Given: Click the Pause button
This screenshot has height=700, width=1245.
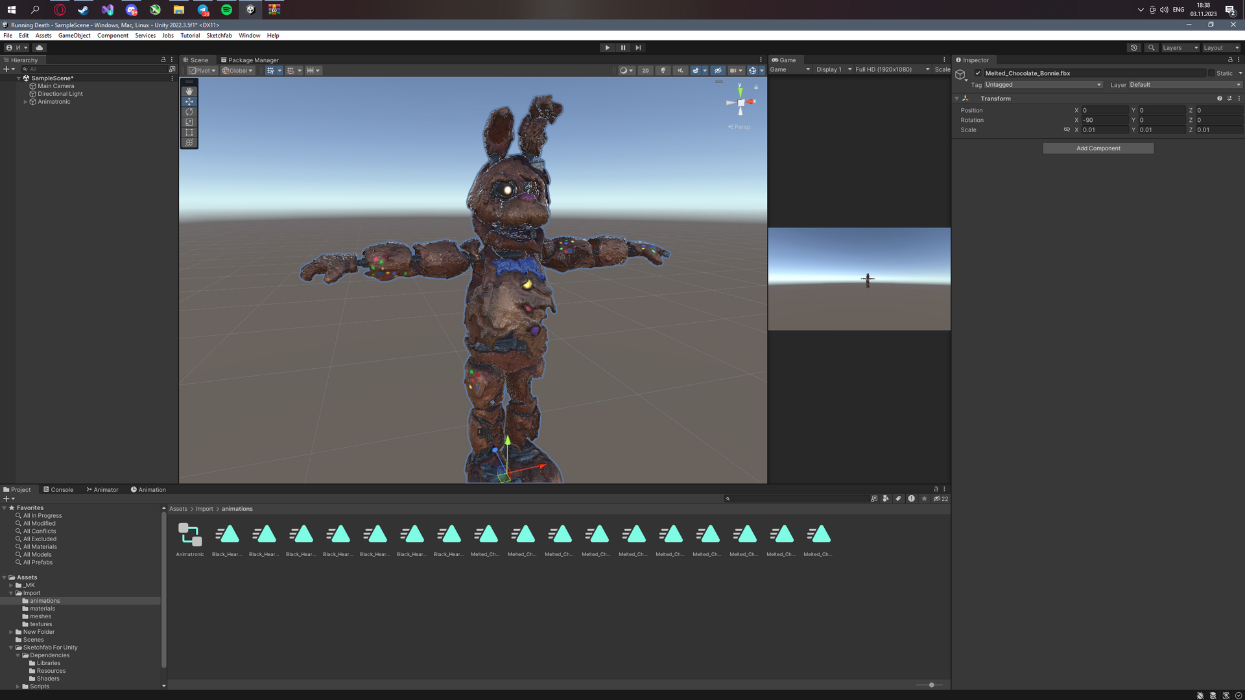Looking at the screenshot, I should (623, 48).
